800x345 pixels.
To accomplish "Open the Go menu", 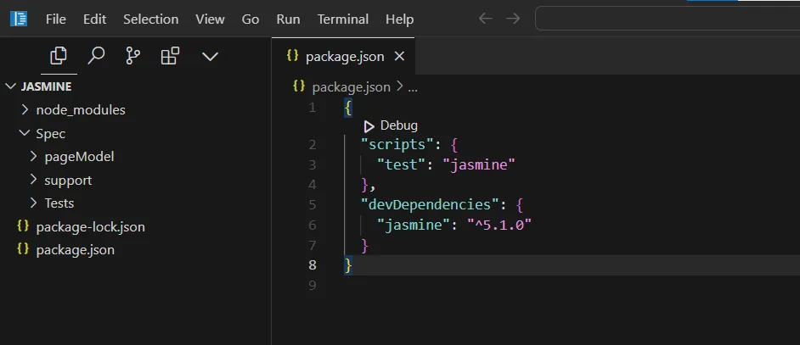I will click(x=250, y=19).
